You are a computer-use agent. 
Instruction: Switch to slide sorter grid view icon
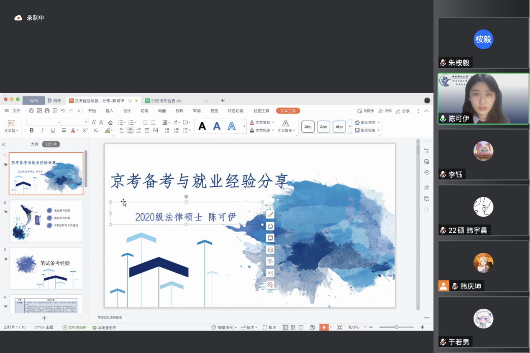coord(293,327)
